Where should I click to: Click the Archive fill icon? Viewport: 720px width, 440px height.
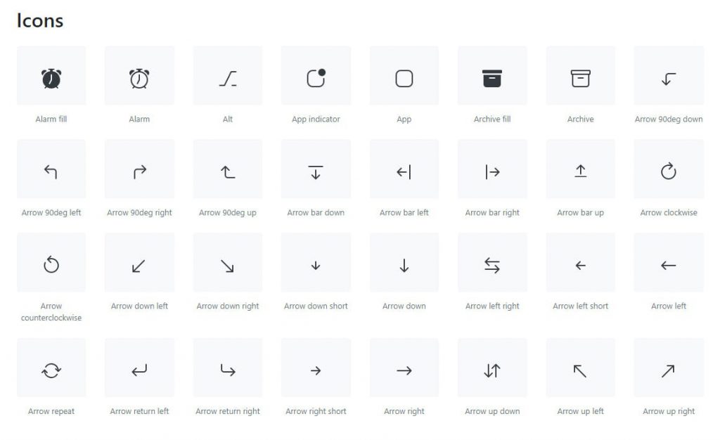pyautogui.click(x=491, y=79)
